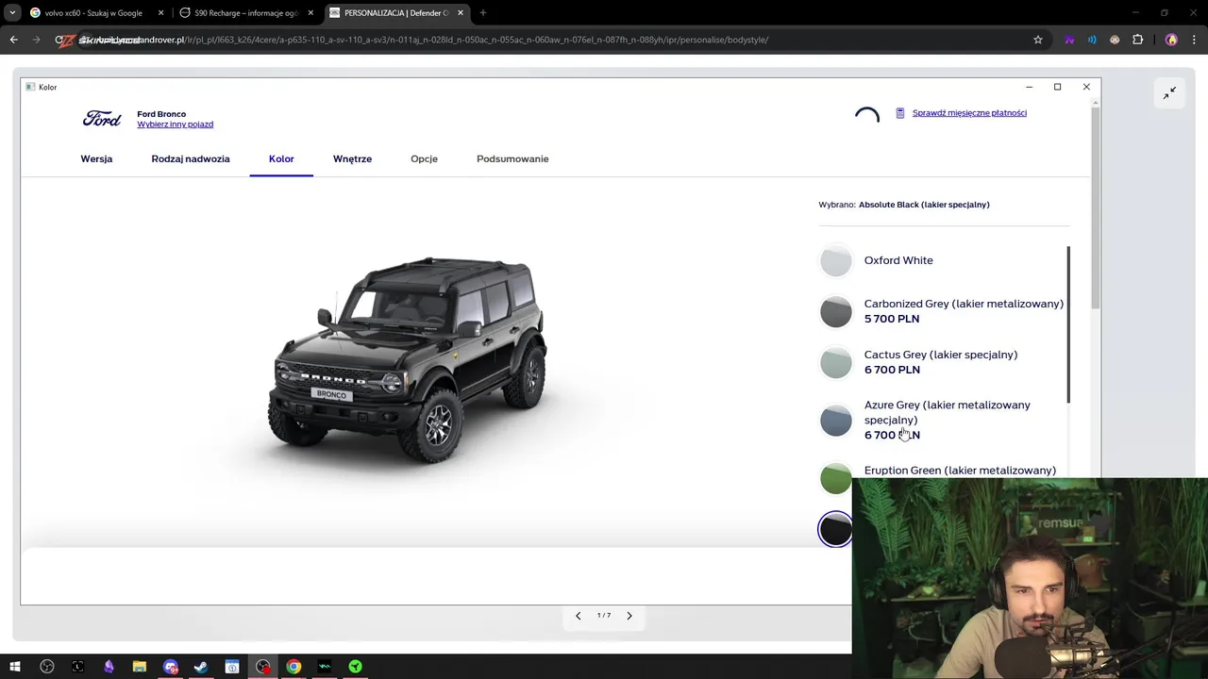Click the color list scrollbar
The width and height of the screenshot is (1208, 679).
[1068, 324]
